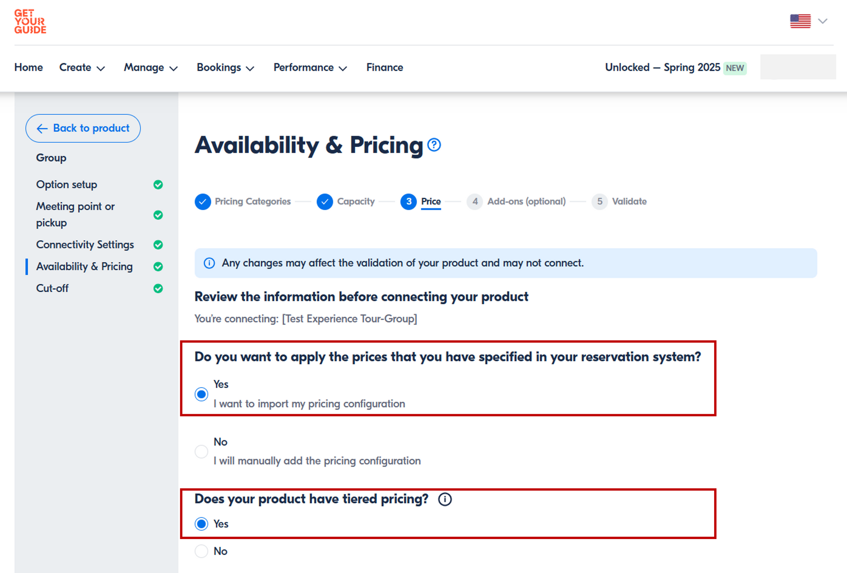This screenshot has width=847, height=573.
Task: Go to the Home menu item
Action: [x=29, y=68]
